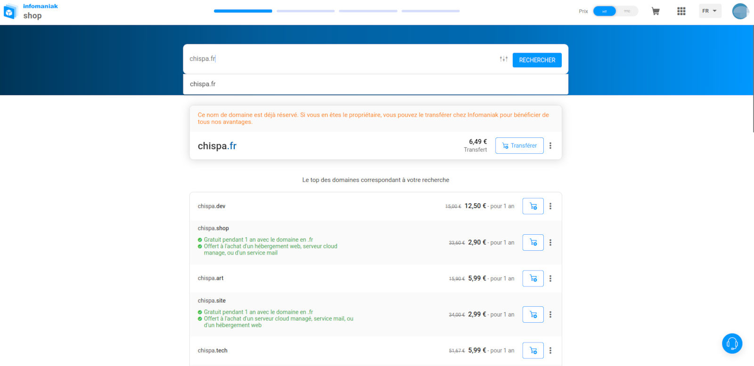Open more options menu for chispa.tech

(550, 350)
